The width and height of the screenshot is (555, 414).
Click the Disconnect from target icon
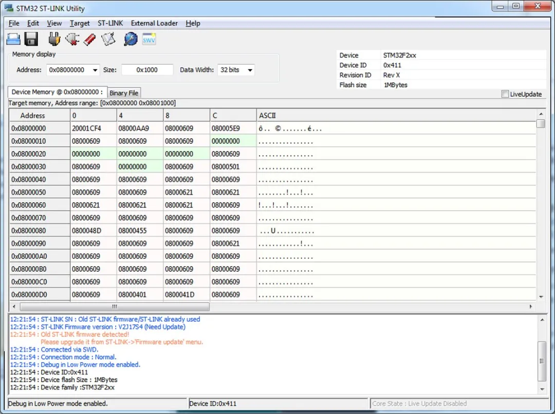72,39
